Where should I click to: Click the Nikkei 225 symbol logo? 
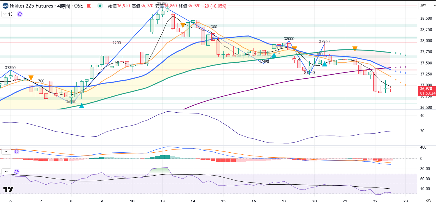click(x=5, y=6)
